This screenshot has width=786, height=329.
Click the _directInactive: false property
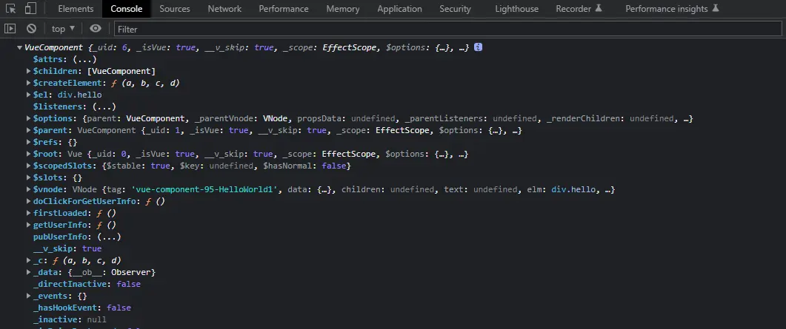(x=87, y=284)
